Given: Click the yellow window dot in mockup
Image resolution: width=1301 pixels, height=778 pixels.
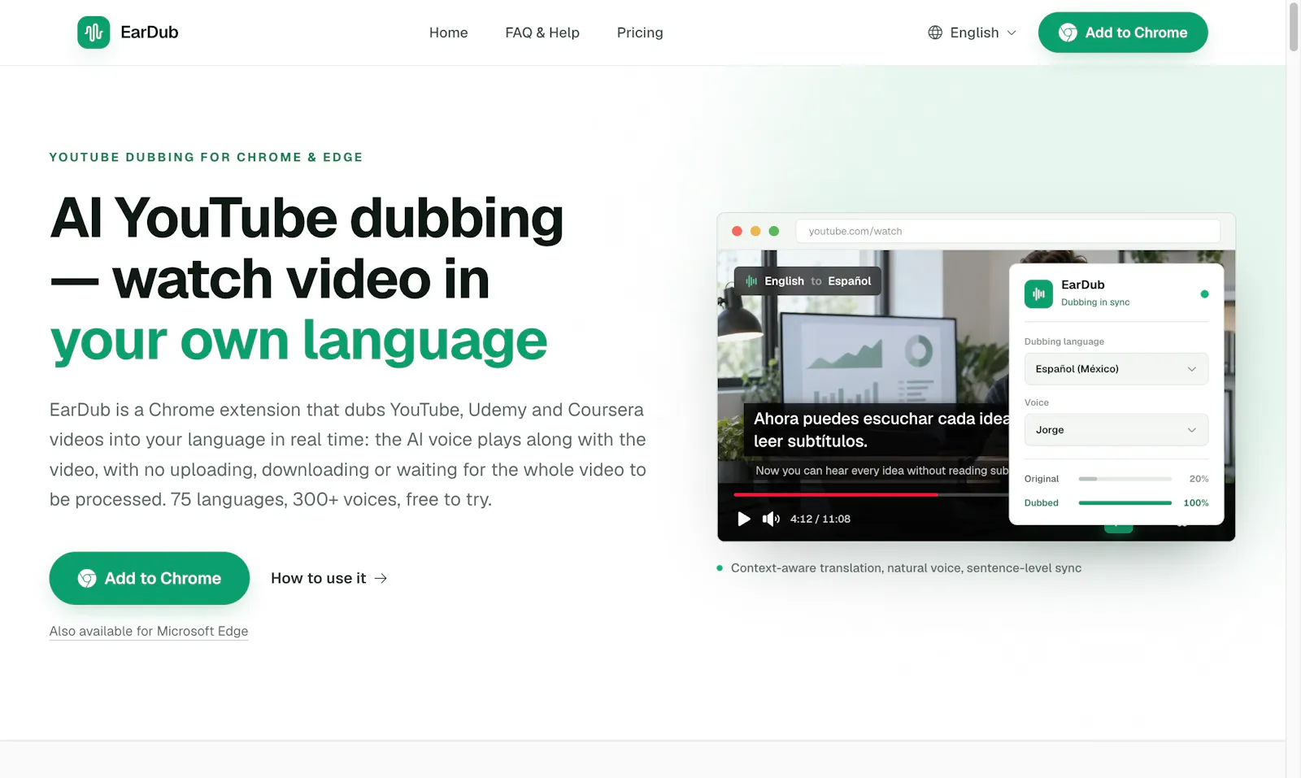Looking at the screenshot, I should (755, 231).
